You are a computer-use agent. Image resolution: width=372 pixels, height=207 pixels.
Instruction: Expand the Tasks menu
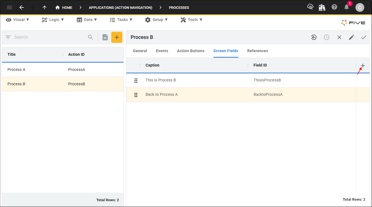[x=121, y=20]
